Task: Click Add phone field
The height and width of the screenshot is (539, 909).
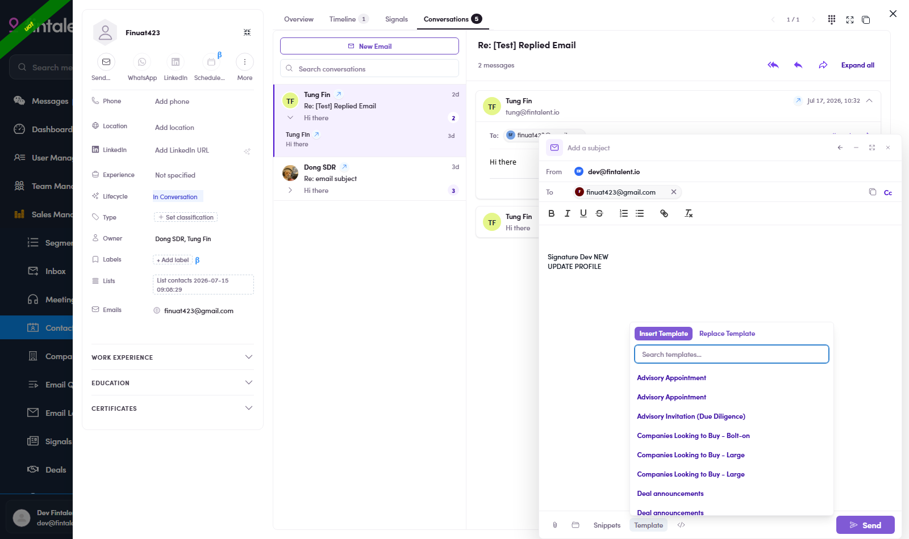Action: pos(172,102)
